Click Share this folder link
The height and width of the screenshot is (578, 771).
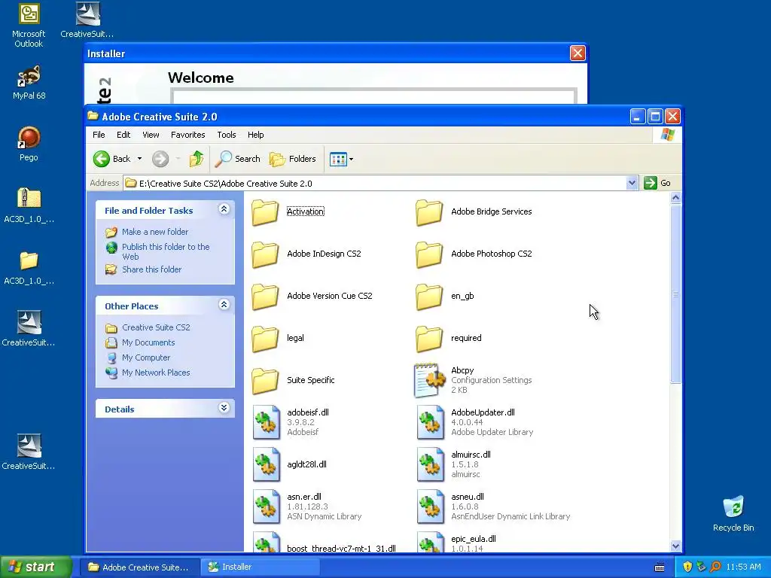pos(151,270)
